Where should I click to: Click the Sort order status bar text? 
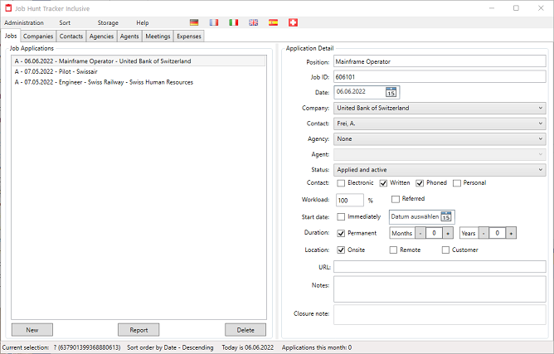click(170, 347)
